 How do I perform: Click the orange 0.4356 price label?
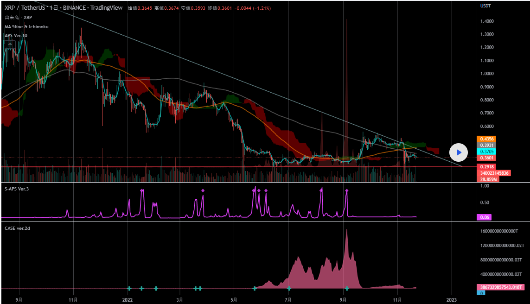pos(486,139)
